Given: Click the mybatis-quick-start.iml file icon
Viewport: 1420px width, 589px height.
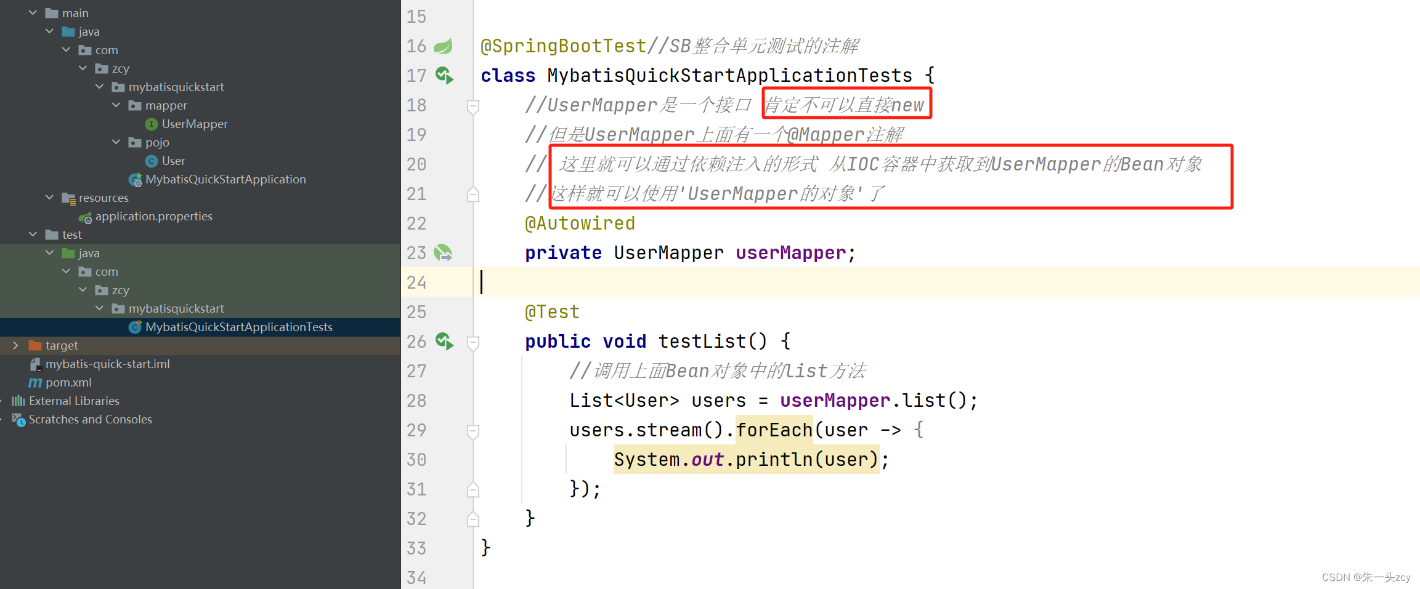Looking at the screenshot, I should pos(35,364).
